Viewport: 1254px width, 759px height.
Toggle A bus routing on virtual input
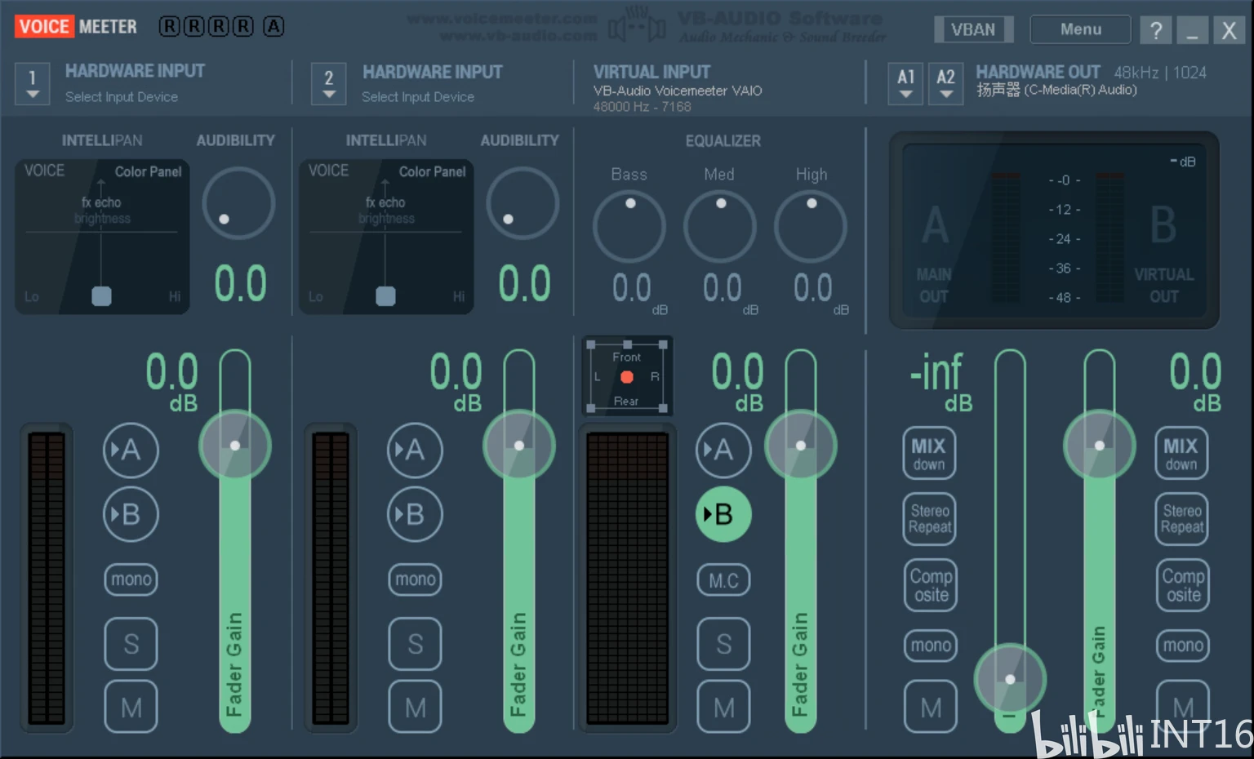(723, 450)
